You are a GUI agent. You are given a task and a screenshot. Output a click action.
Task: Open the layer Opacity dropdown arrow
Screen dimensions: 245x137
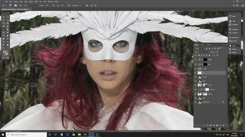[x=220, y=52]
